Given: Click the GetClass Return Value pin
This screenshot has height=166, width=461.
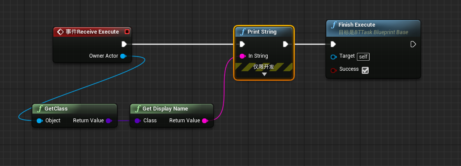Looking at the screenshot, I should [x=108, y=121].
